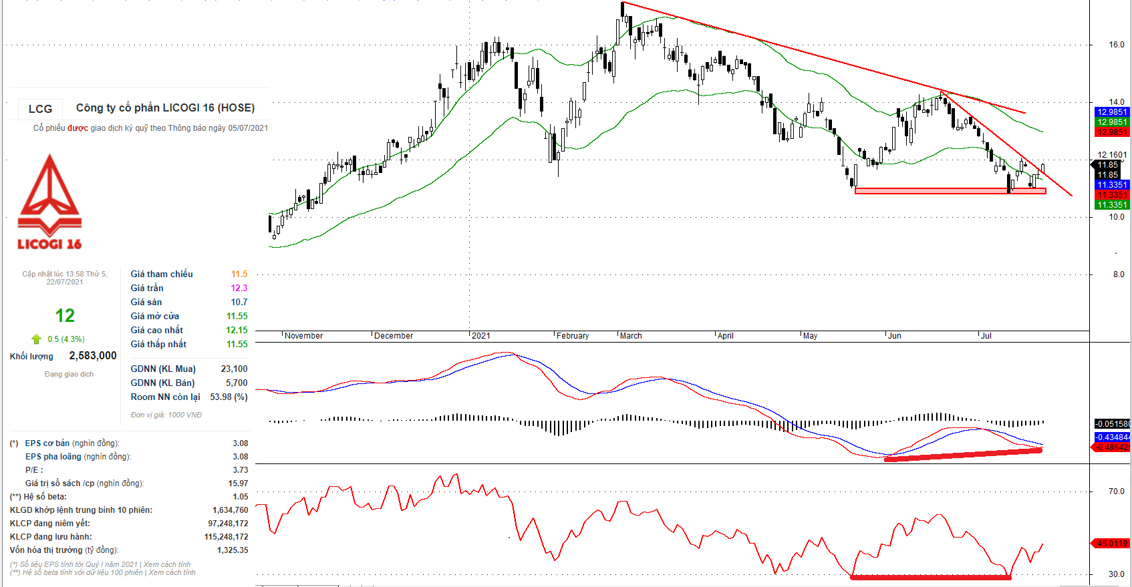Click the green 12.9851 price tag on axis
The image size is (1132, 587).
click(x=1113, y=122)
